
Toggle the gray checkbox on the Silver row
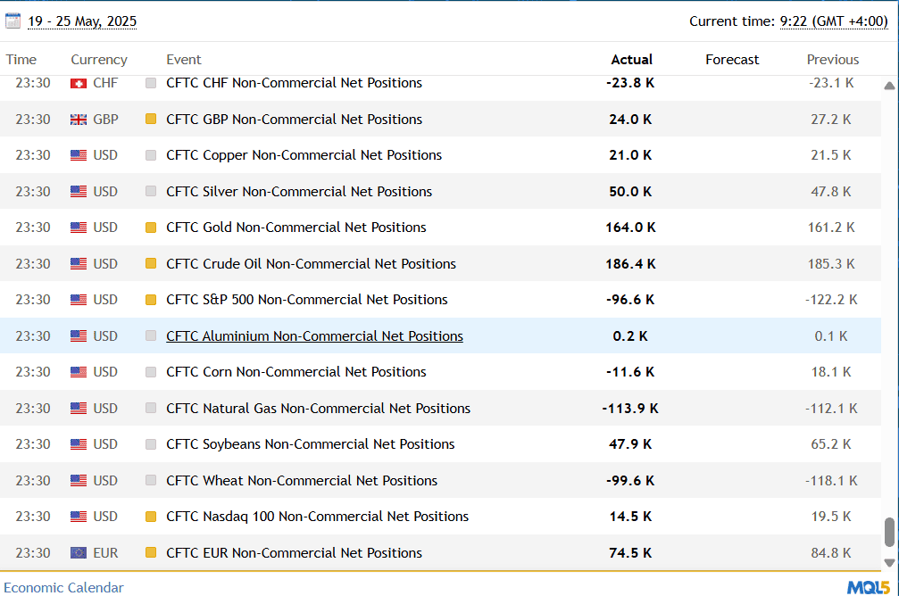click(150, 191)
